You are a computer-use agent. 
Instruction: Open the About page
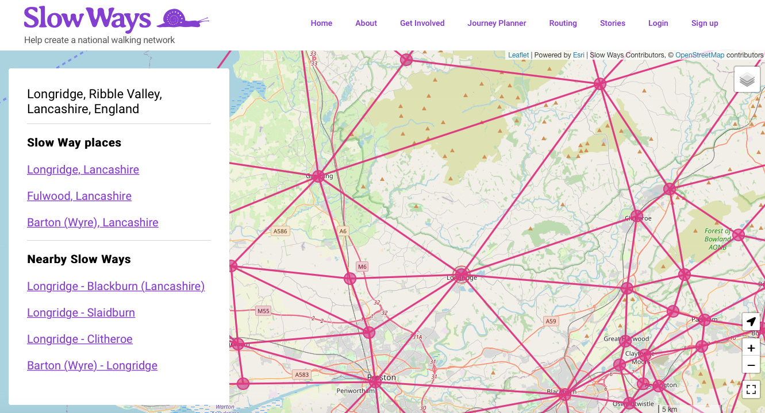click(366, 23)
